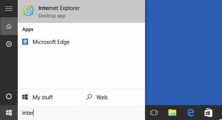
Task: Click the Internet Explorer logo icon
Action: coord(28,11)
